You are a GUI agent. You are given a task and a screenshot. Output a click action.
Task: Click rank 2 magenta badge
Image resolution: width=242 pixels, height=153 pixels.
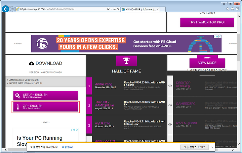pyautogui.click(x=89, y=105)
